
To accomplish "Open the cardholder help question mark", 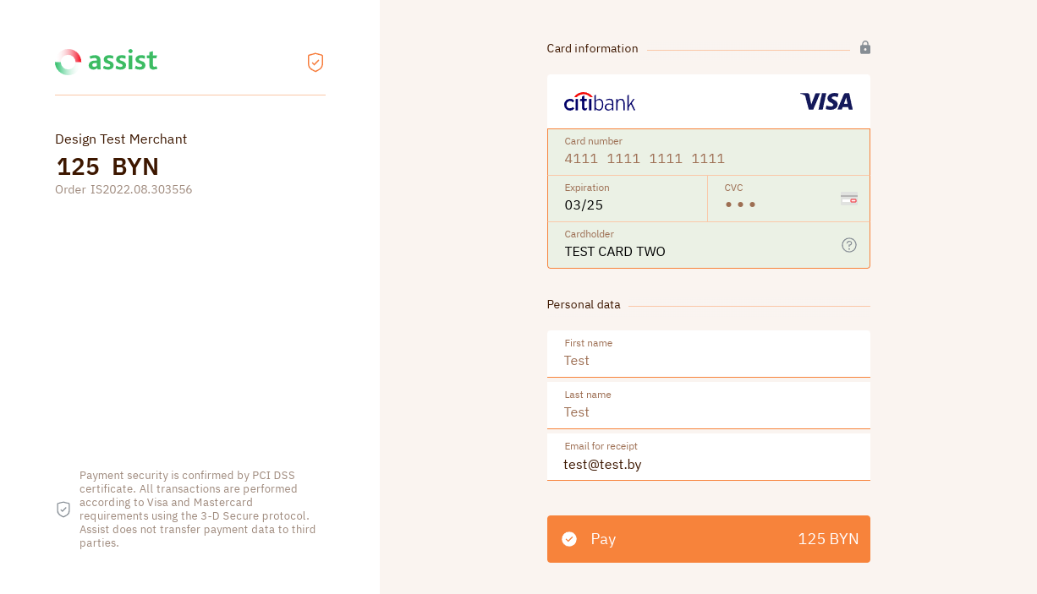I will tap(849, 245).
